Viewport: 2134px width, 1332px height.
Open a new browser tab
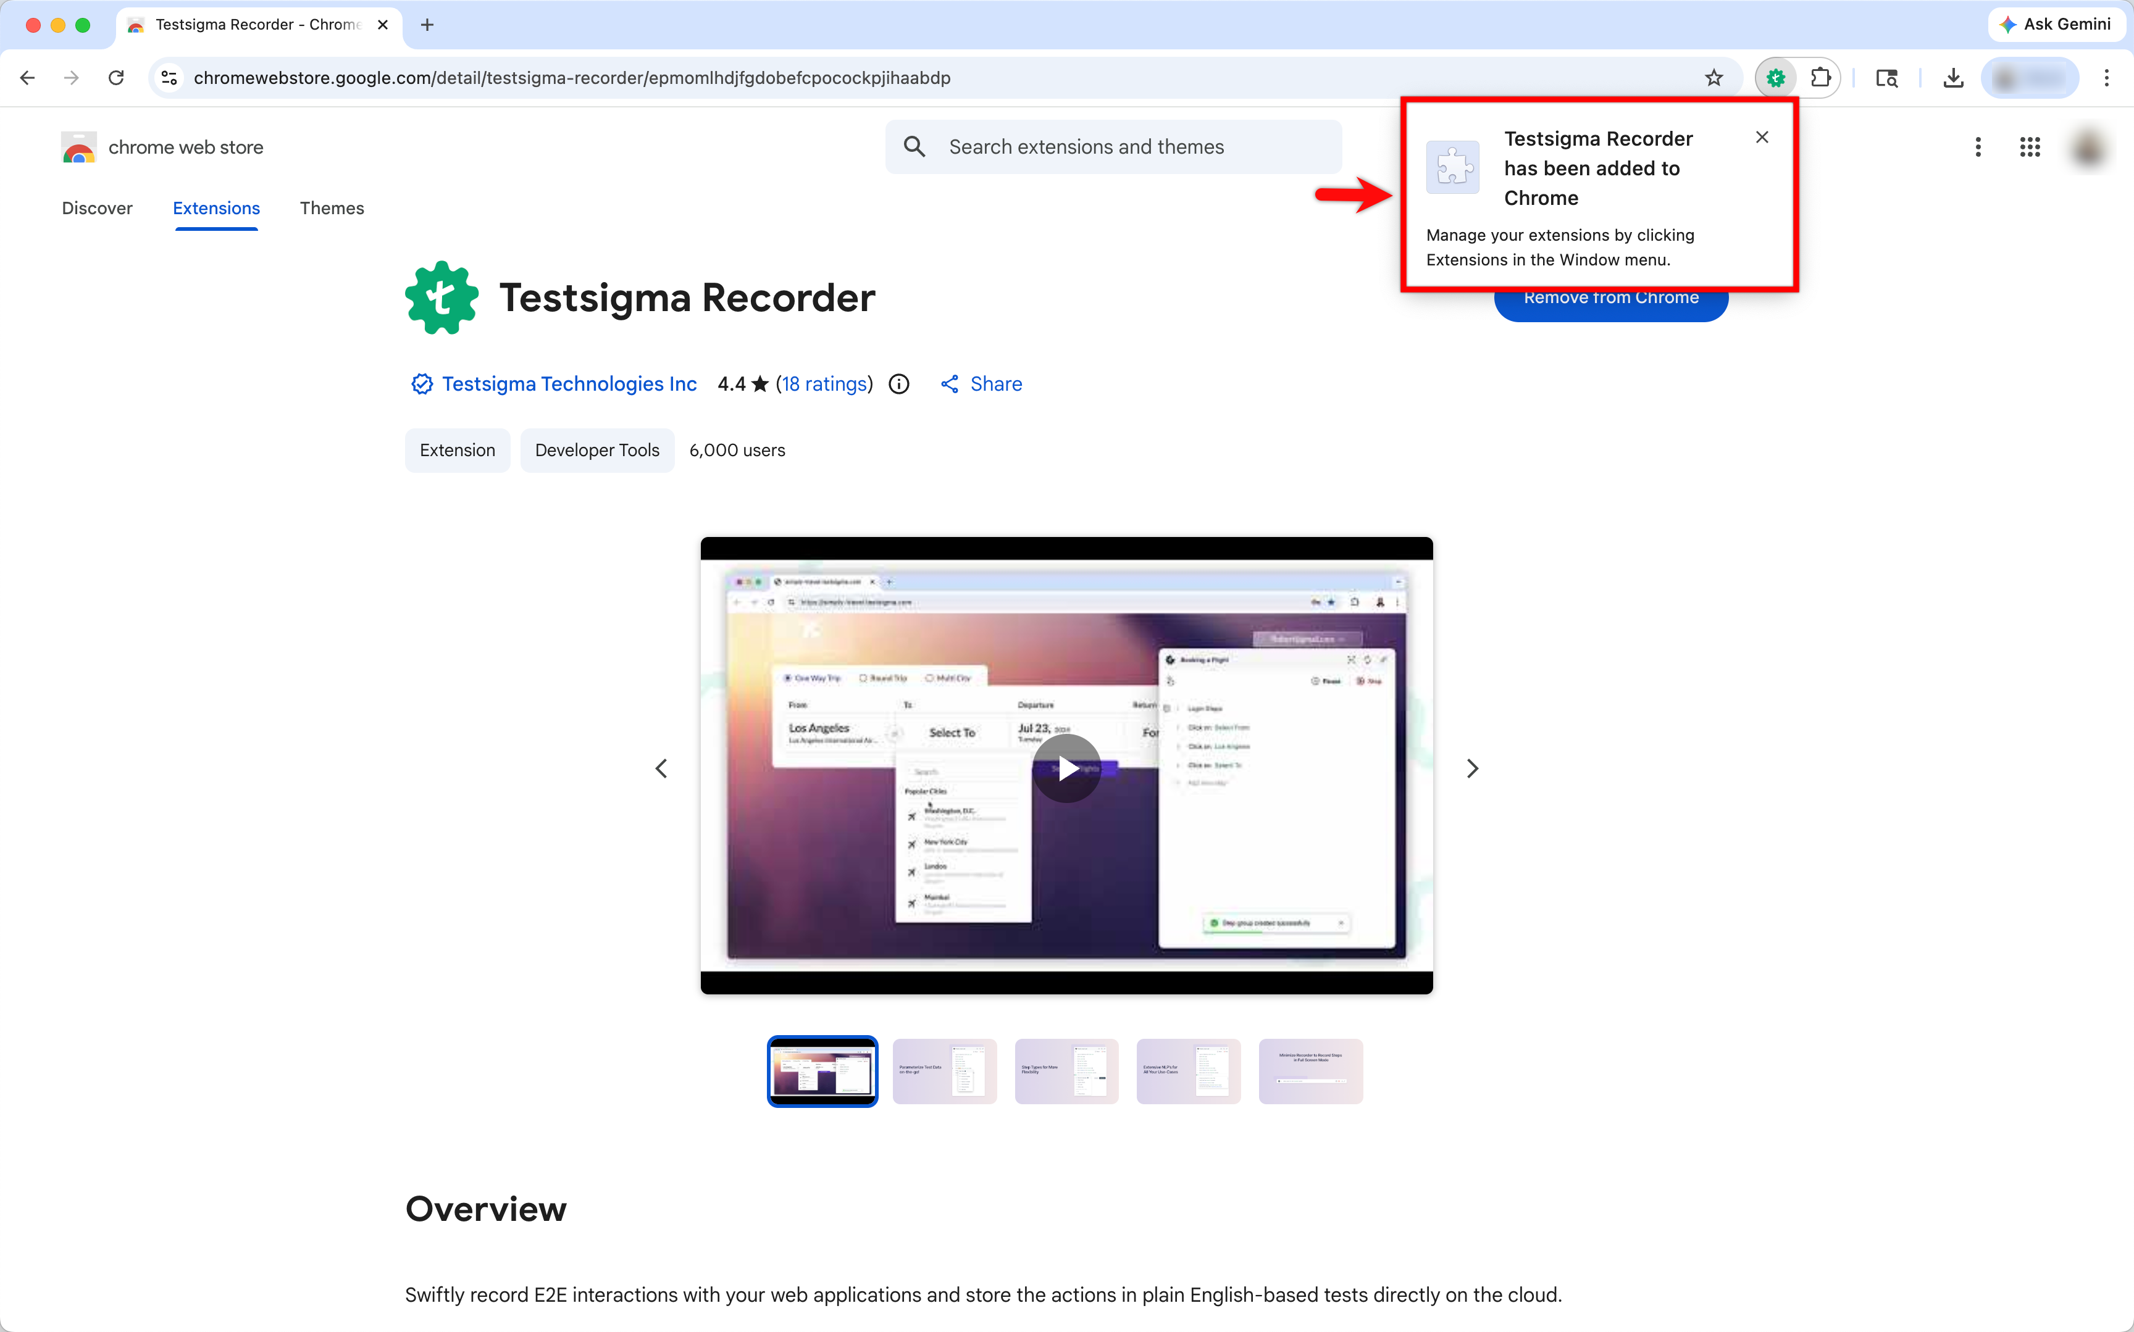coord(427,25)
